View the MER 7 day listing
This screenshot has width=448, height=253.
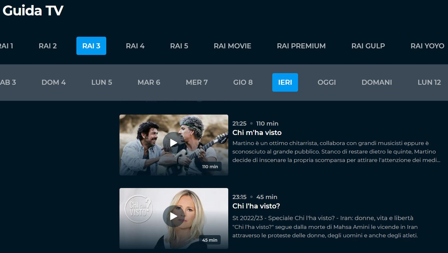[x=197, y=82]
